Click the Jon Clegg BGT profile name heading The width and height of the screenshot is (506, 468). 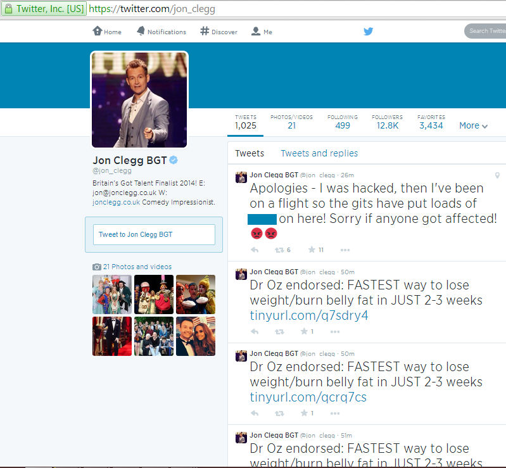[x=130, y=160]
